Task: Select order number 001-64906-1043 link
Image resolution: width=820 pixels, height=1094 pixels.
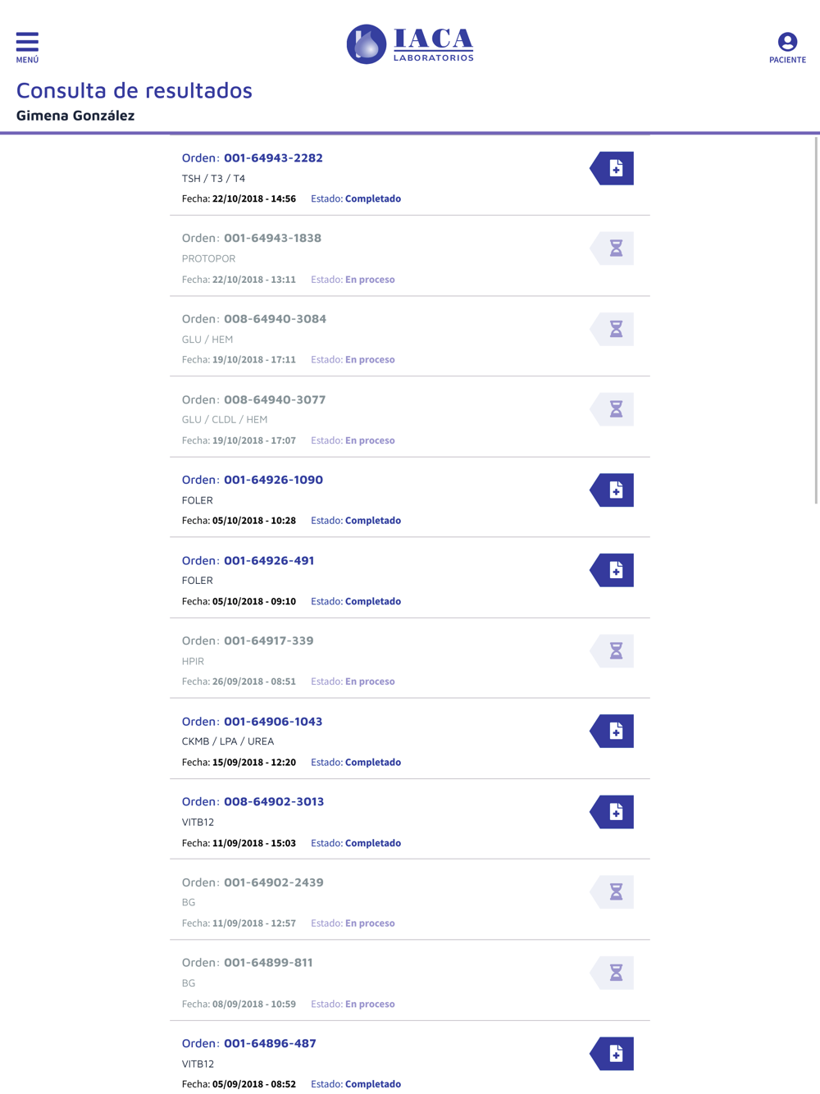Action: point(273,722)
